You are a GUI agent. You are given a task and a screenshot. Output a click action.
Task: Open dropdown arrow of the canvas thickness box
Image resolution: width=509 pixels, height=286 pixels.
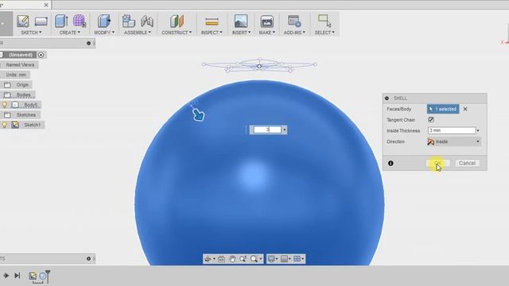285,129
